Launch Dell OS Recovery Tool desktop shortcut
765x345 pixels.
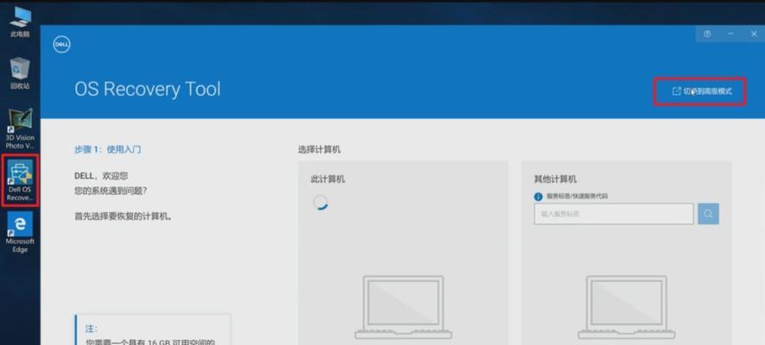point(20,180)
